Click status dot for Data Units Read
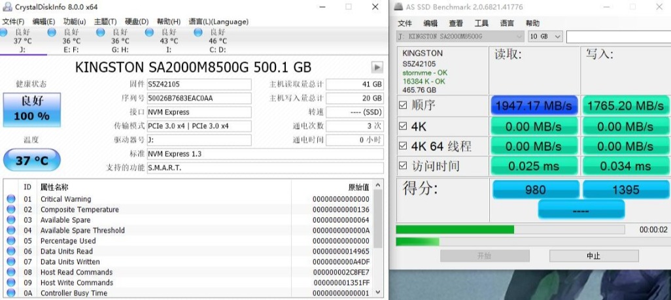The image size is (671, 300). [11, 251]
